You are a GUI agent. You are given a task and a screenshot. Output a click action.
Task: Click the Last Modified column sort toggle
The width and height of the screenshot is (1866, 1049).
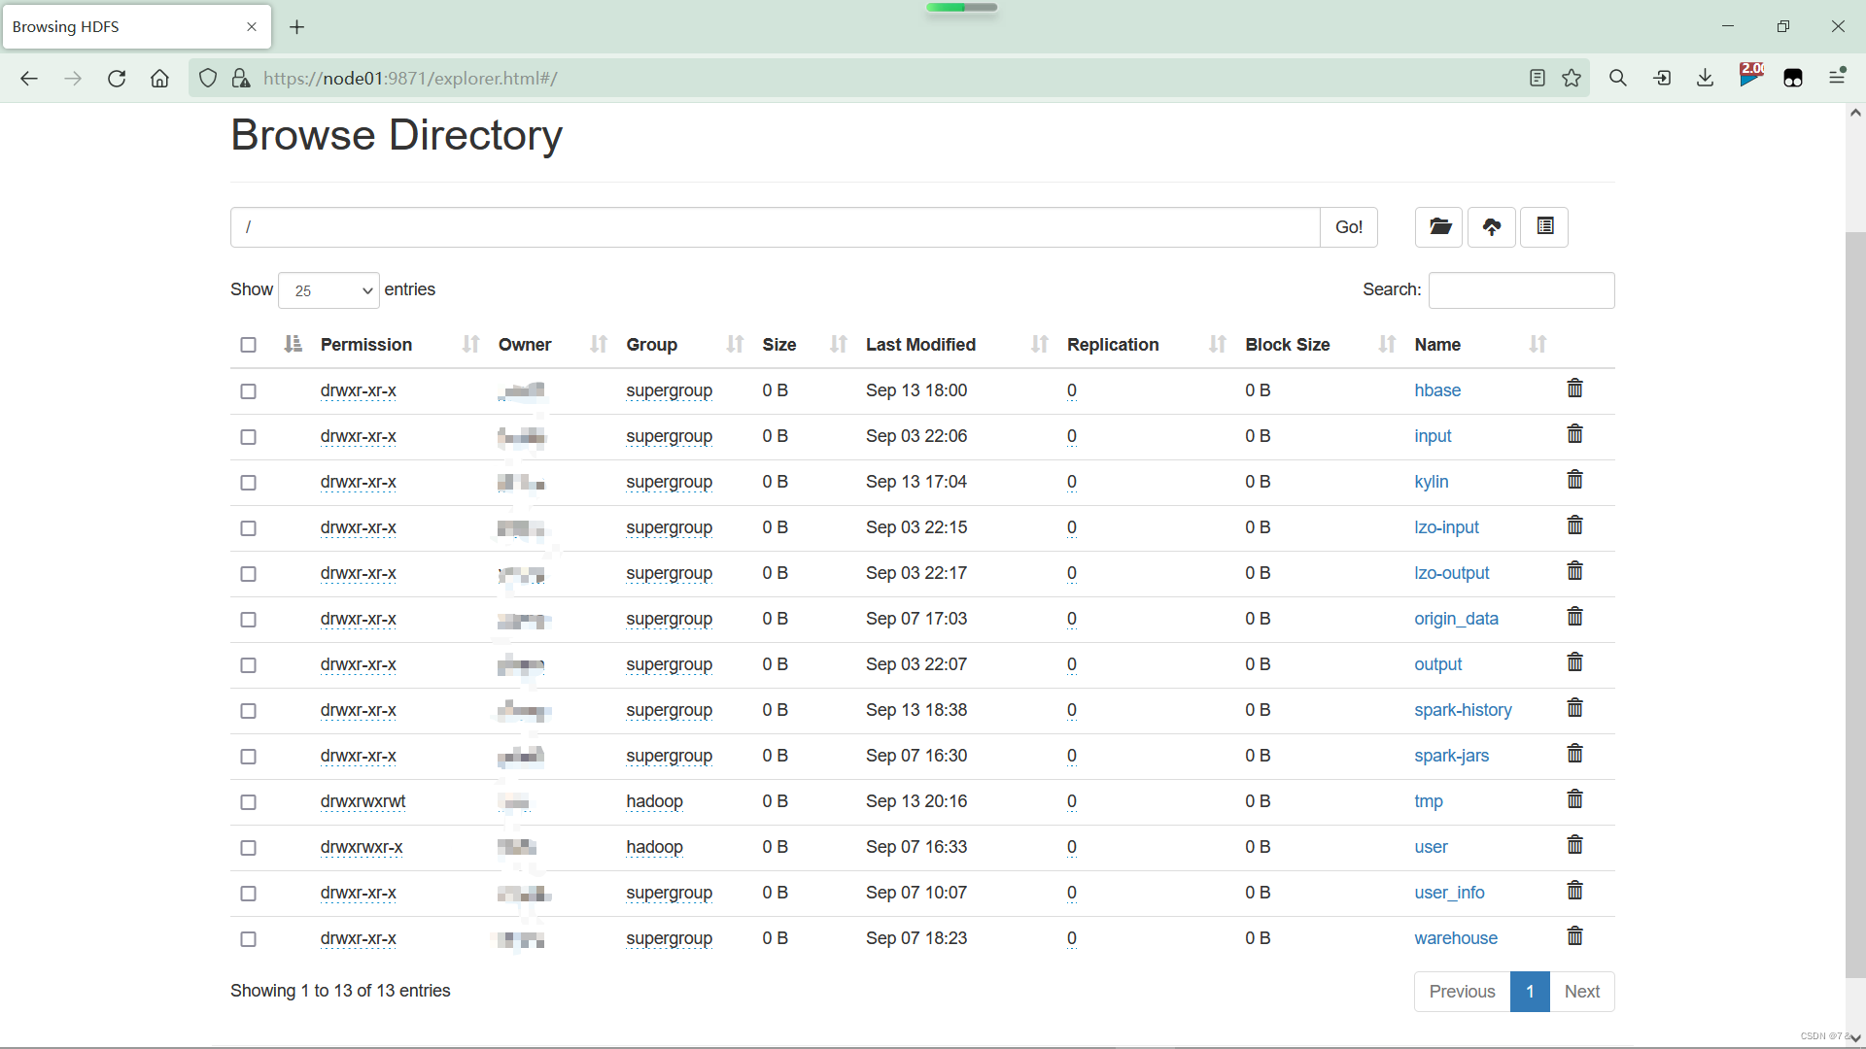pos(1039,345)
